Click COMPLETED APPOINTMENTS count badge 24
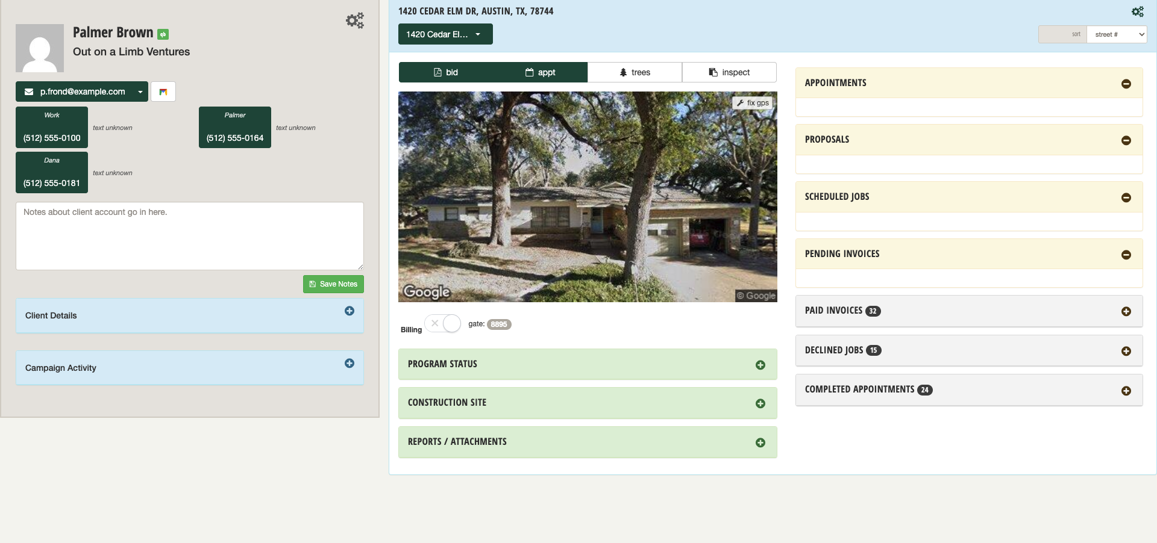Image resolution: width=1157 pixels, height=543 pixels. pos(925,390)
